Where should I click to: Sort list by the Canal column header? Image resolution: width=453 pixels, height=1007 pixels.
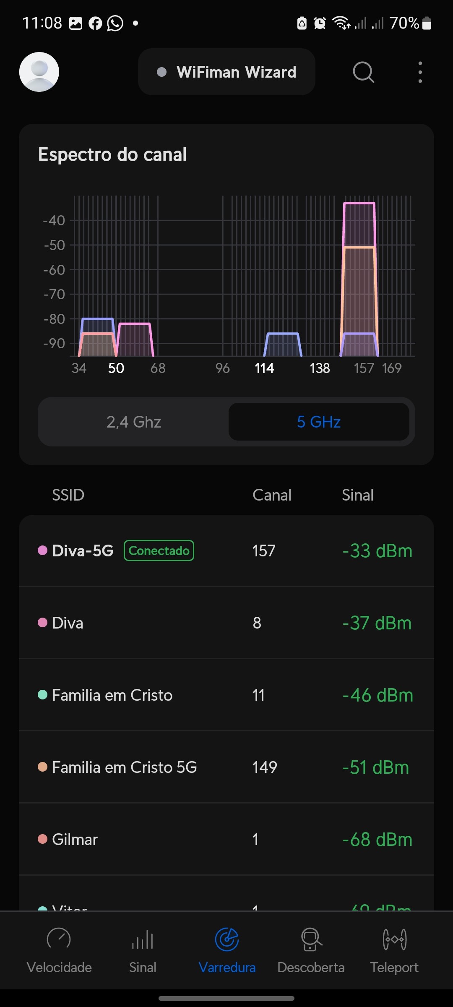[272, 495]
